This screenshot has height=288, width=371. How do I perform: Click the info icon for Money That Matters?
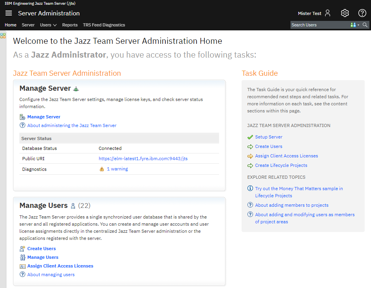point(250,189)
